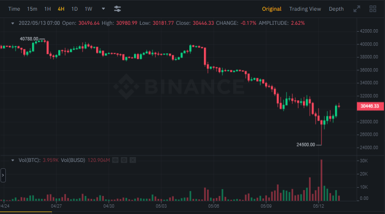Image resolution: width=385 pixels, height=214 pixels.
Task: Switch to the Original chart tab
Action: (271, 9)
